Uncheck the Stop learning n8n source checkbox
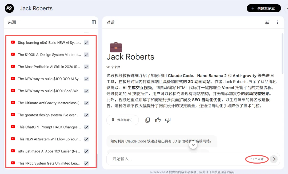 point(86,43)
